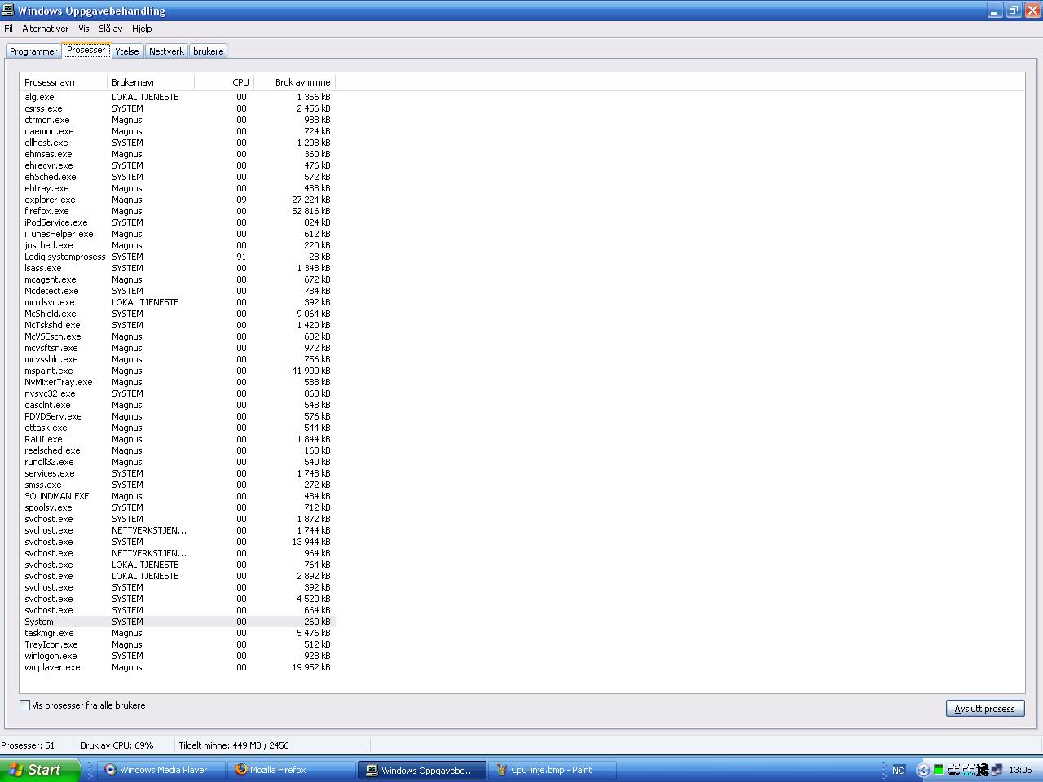Sort by Prosessnavn column header

coord(63,82)
